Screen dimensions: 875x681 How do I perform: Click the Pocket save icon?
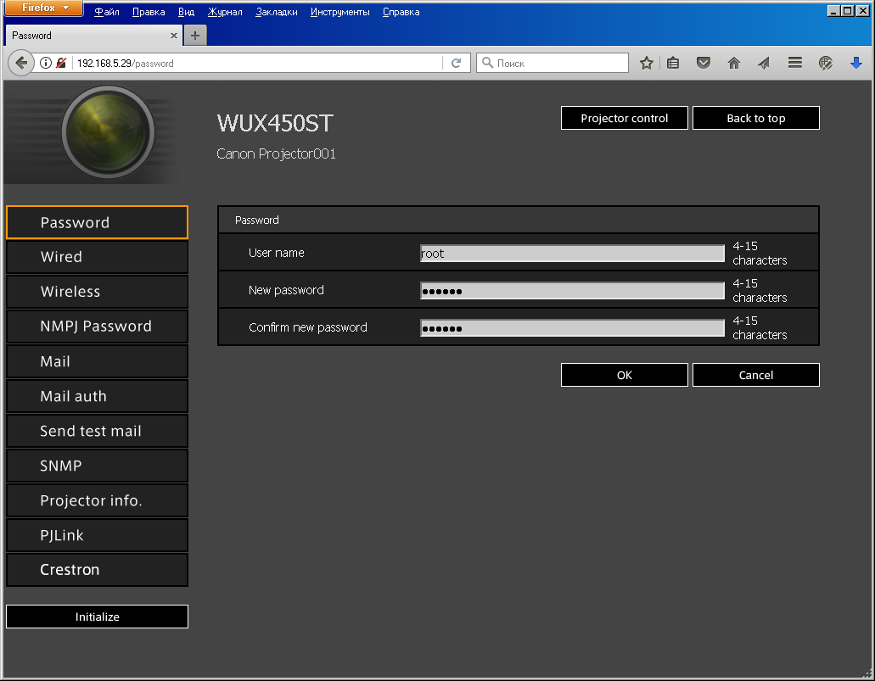point(703,63)
